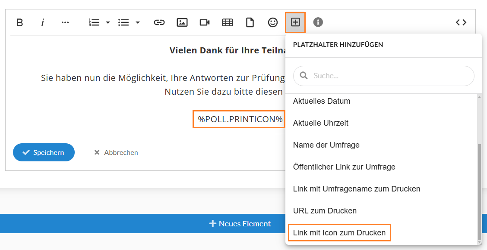Cancel editing via Abbrechen

[x=116, y=152]
